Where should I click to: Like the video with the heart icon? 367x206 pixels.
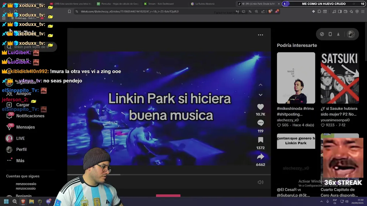pyautogui.click(x=260, y=107)
